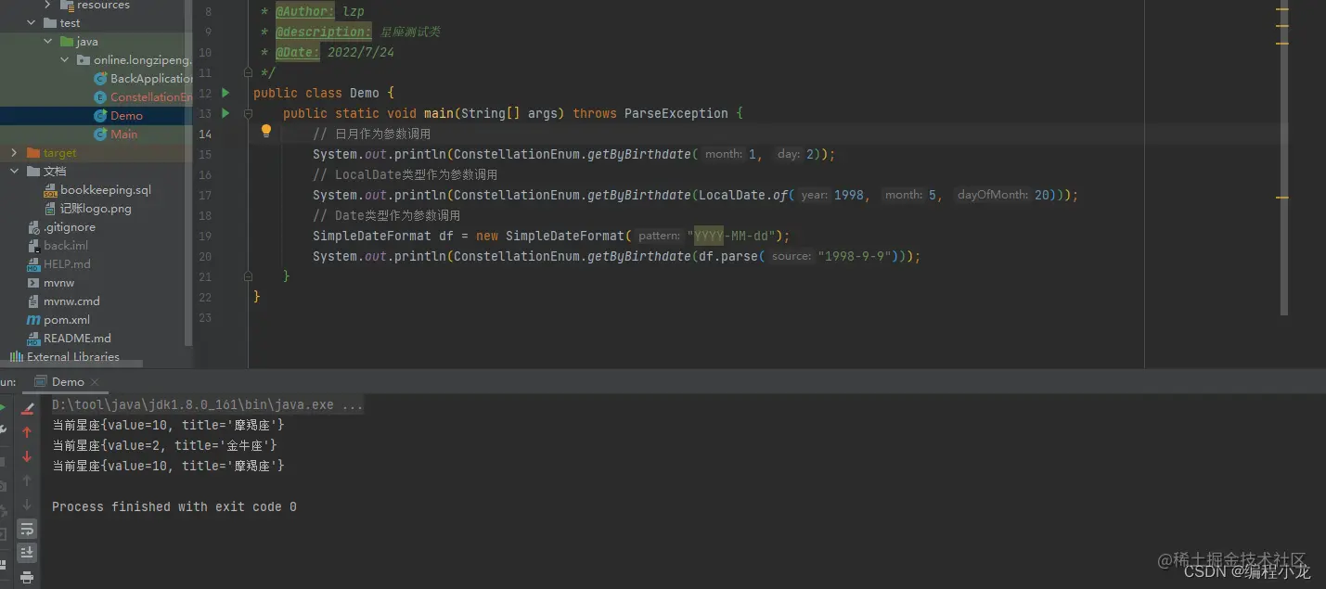Click the @Date tag in Javadoc
This screenshot has height=589, width=1326.
click(x=298, y=52)
